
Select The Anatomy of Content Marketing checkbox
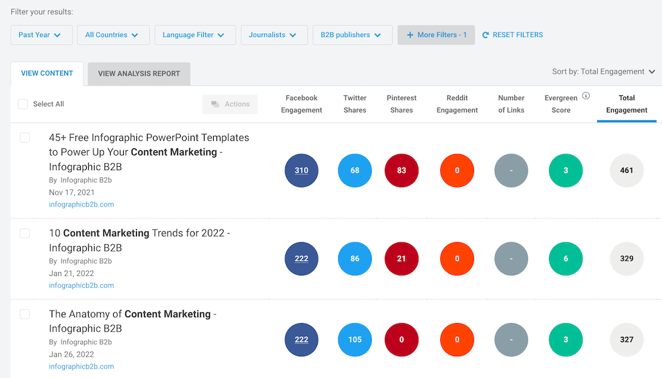point(24,314)
